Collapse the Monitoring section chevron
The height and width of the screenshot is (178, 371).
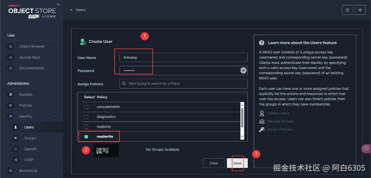tap(55, 170)
